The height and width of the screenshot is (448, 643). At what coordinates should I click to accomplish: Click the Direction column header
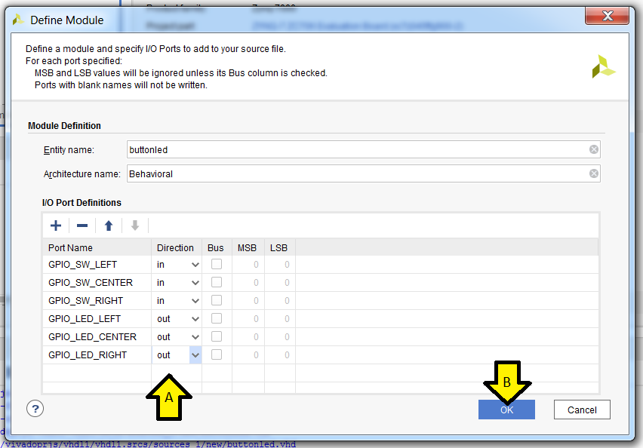pyautogui.click(x=177, y=247)
